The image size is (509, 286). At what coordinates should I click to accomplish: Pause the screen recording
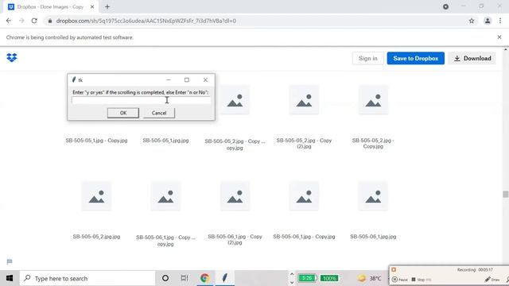pos(399,279)
